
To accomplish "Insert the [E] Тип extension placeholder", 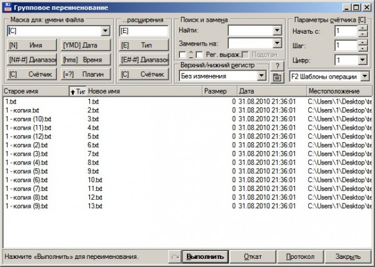I will click(144, 45).
